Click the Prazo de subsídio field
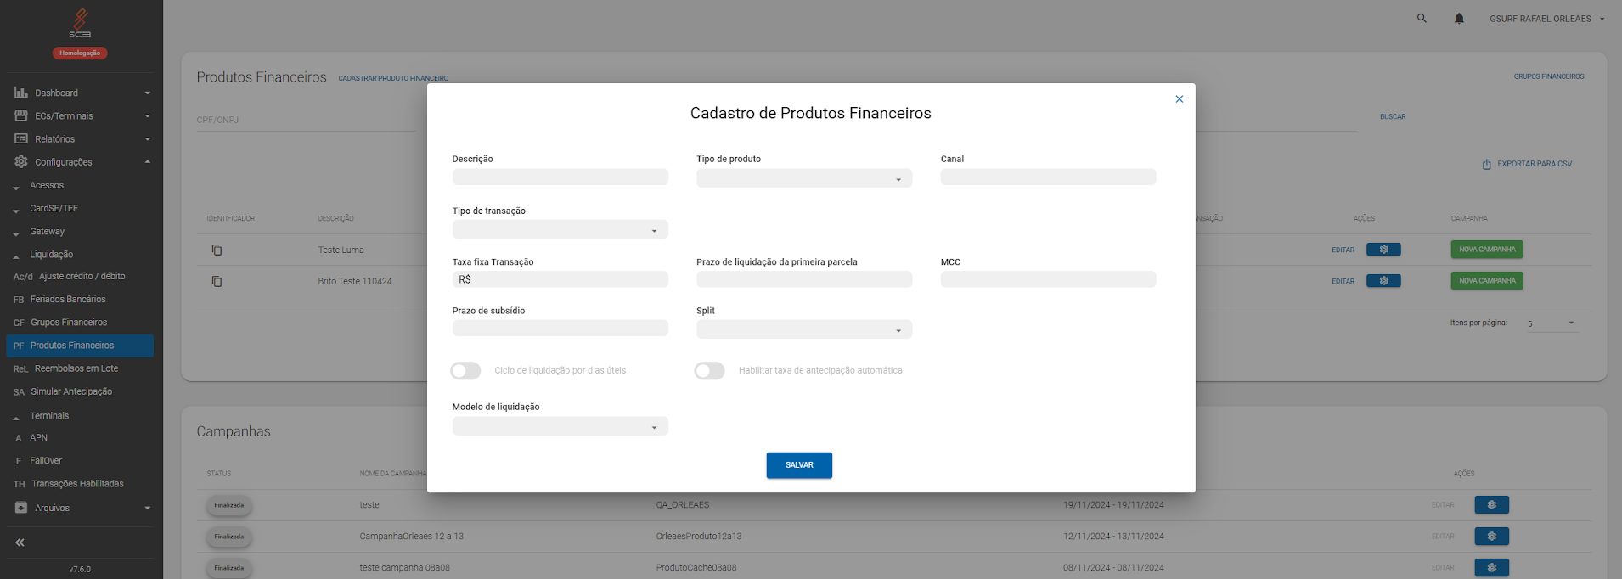The image size is (1622, 579). [x=560, y=328]
